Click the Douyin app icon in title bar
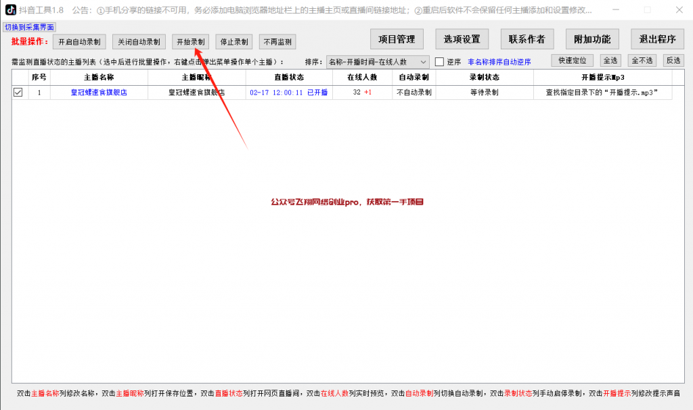This screenshot has width=693, height=410. tap(11, 10)
